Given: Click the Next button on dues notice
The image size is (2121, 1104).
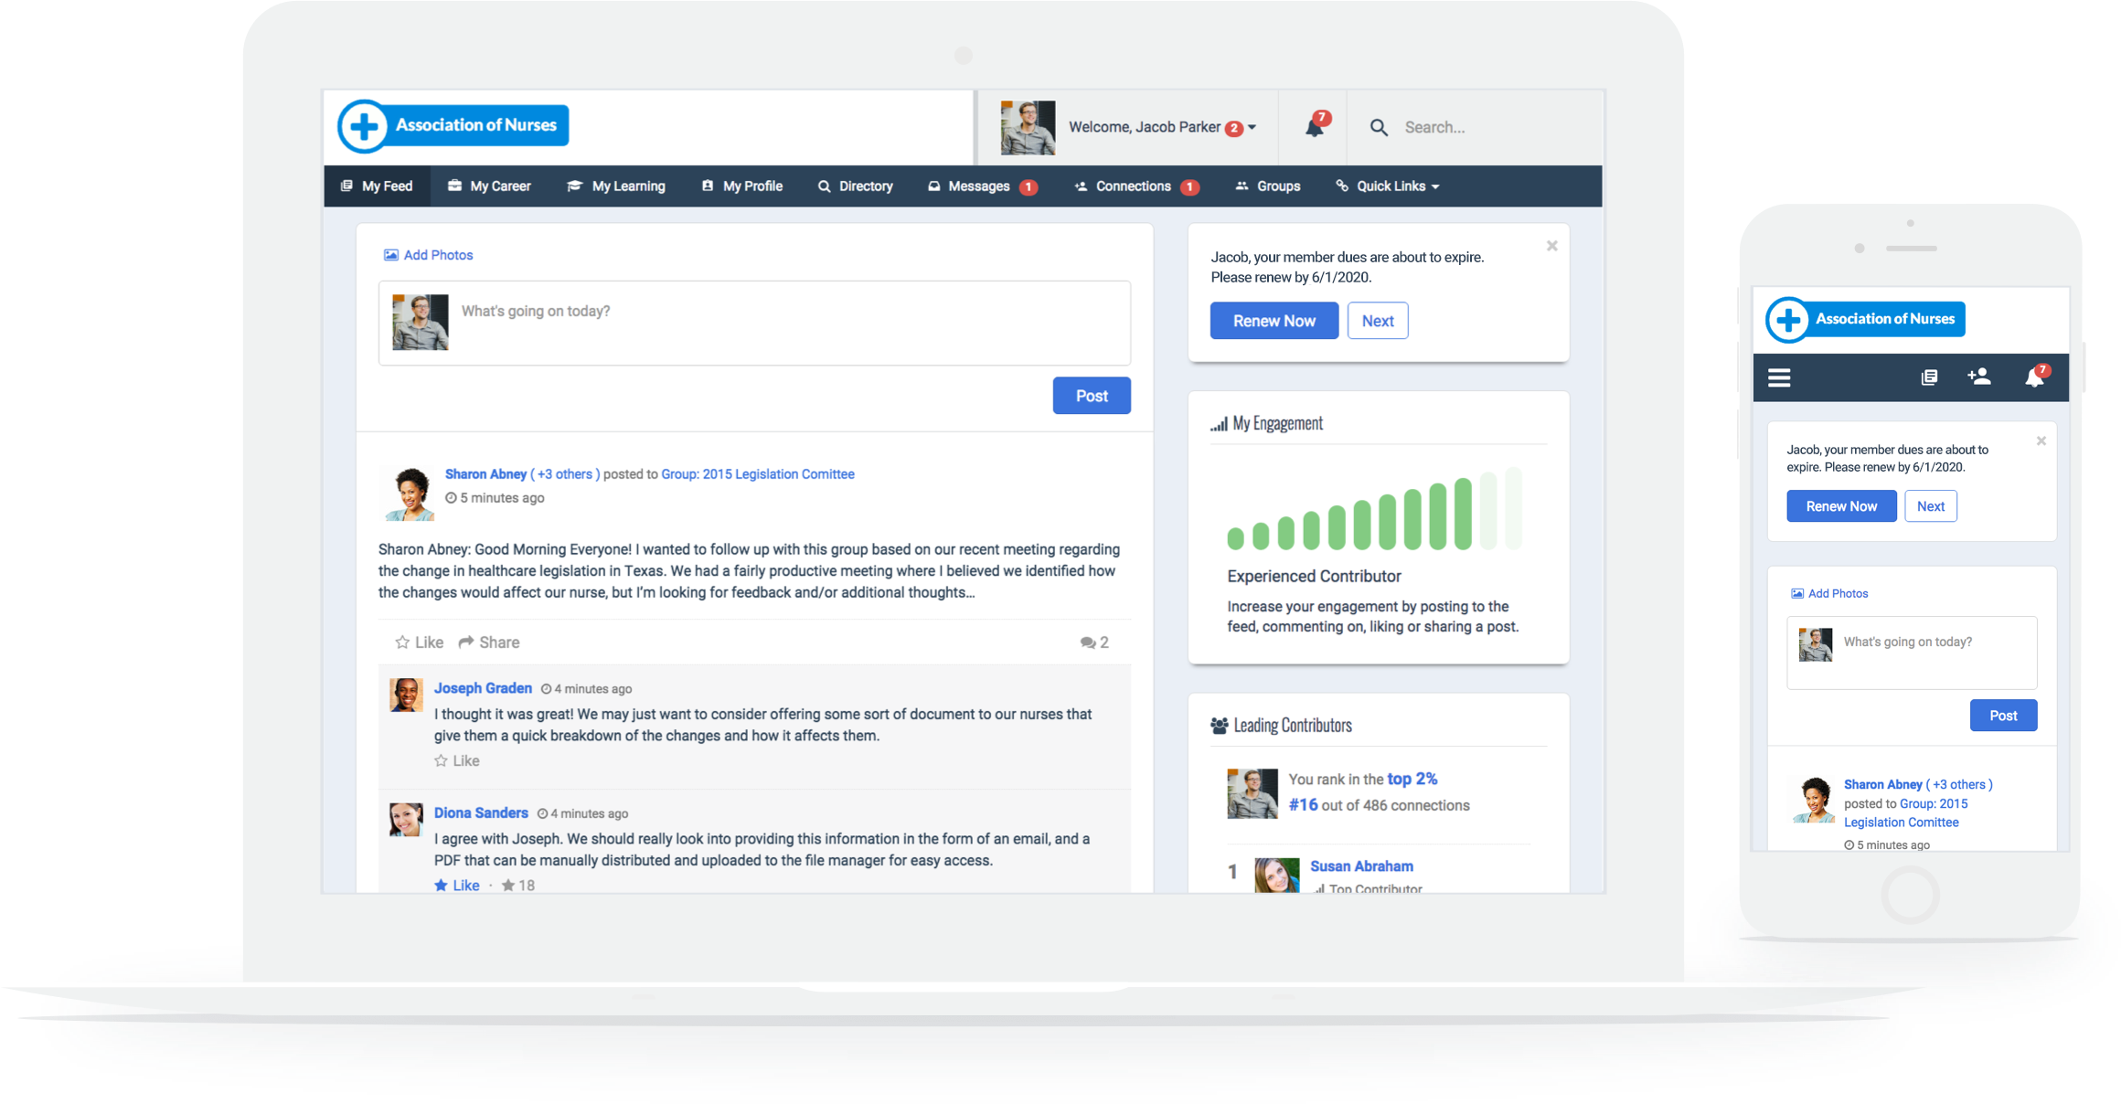Looking at the screenshot, I should tap(1378, 320).
